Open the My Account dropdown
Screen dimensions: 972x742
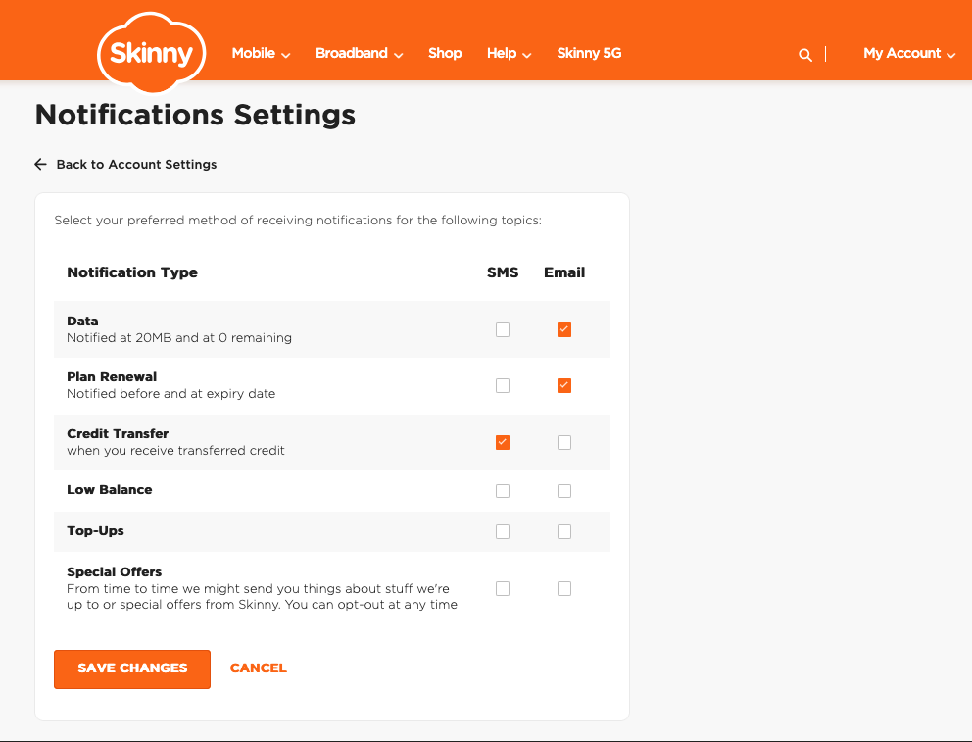pos(908,54)
